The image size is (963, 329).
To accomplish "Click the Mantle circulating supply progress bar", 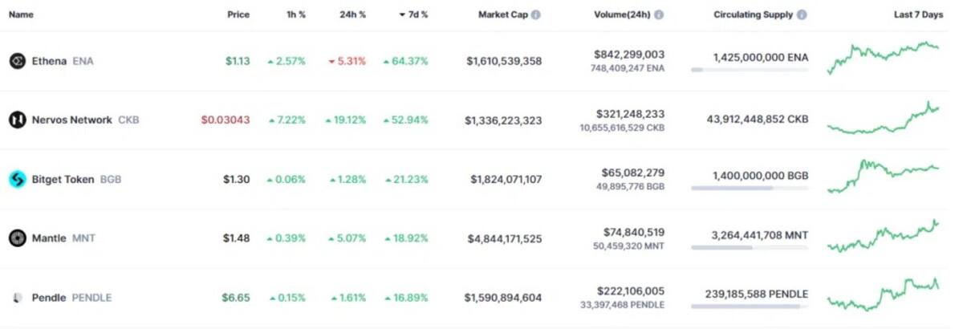I will click(750, 248).
